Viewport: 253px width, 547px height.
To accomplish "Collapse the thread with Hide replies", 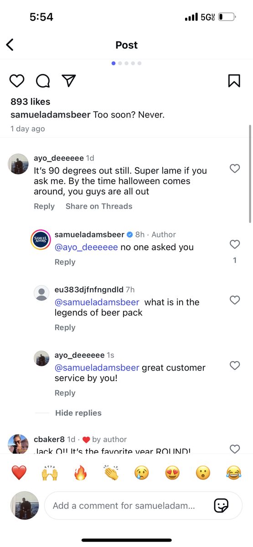I will 78,413.
